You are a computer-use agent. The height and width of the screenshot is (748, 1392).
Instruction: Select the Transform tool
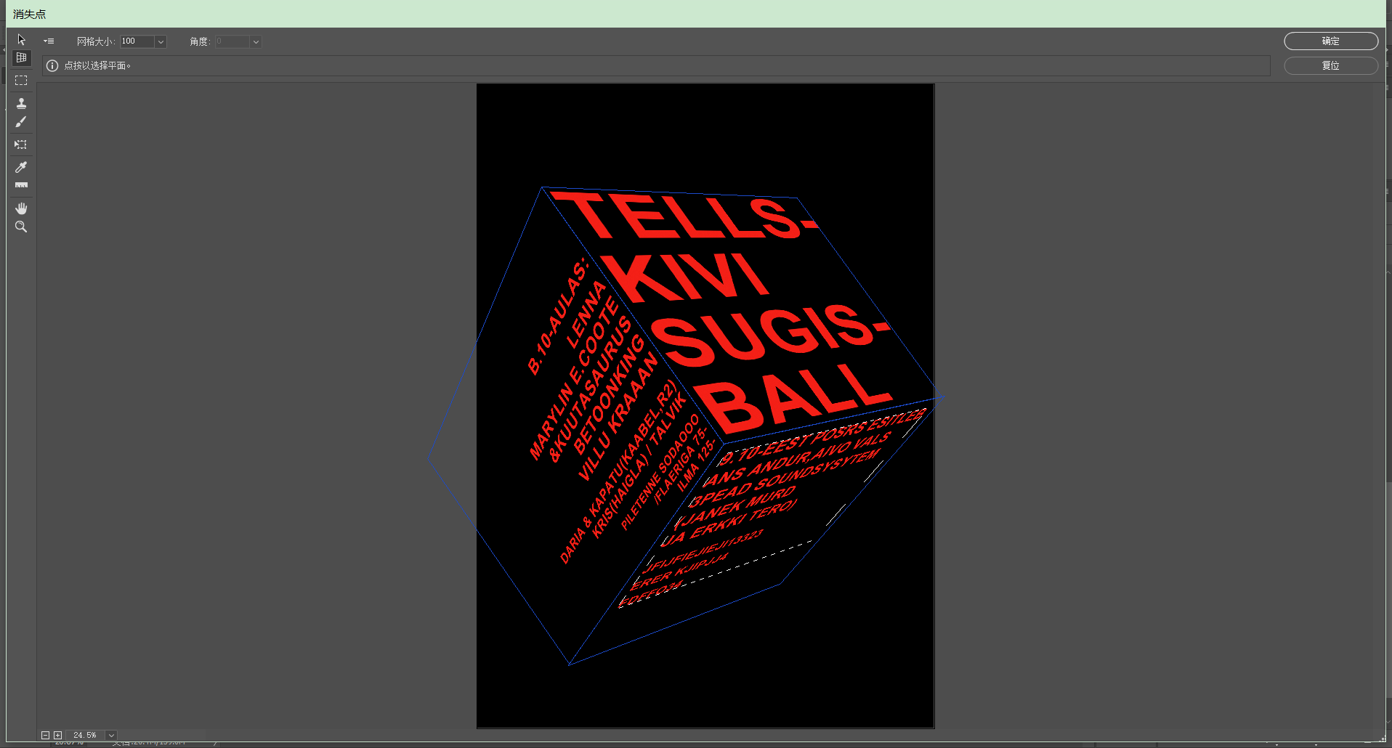tap(21, 145)
